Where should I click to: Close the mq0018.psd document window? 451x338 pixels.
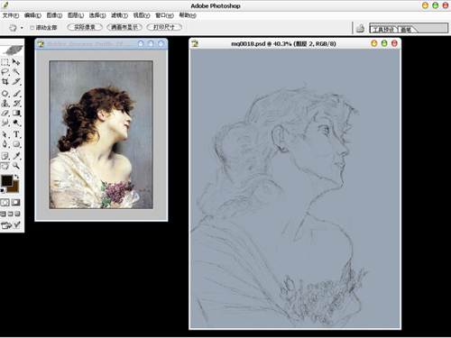394,43
